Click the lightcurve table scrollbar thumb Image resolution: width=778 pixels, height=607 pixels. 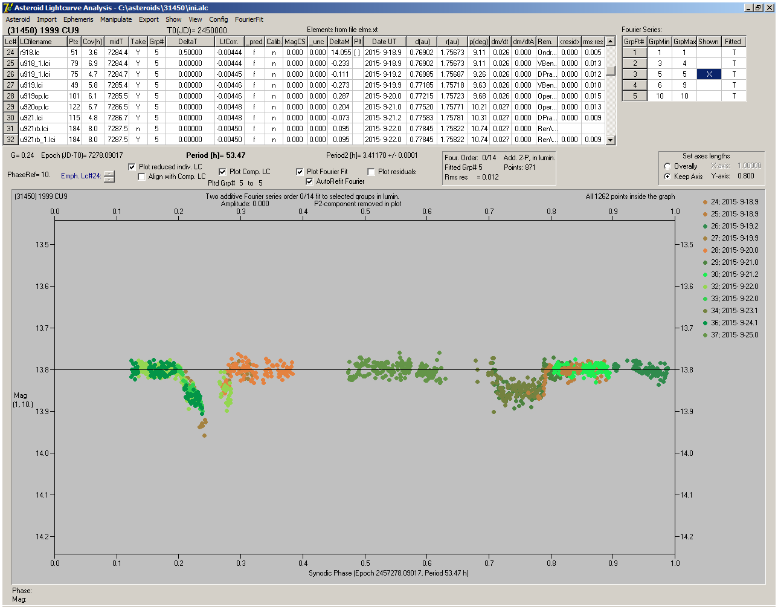[610, 70]
